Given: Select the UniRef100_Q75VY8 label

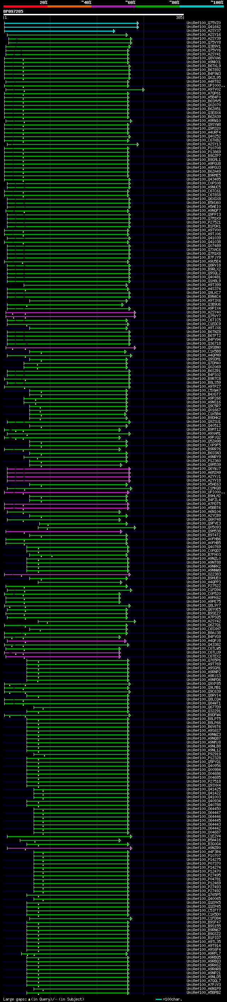Looking at the screenshot, I should [204, 42].
